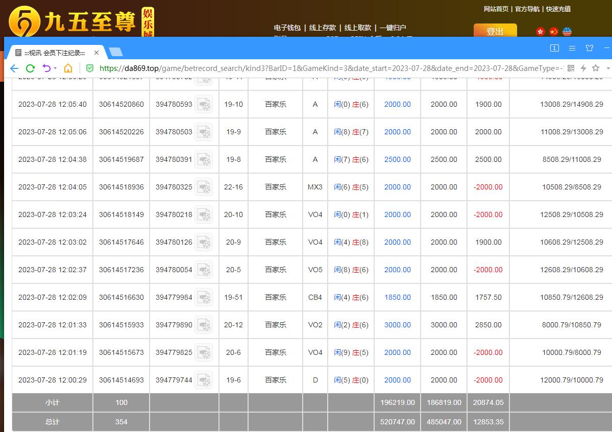Image resolution: width=612 pixels, height=432 pixels.
Task: Open video replay icon for round 394779890
Action: [204, 325]
